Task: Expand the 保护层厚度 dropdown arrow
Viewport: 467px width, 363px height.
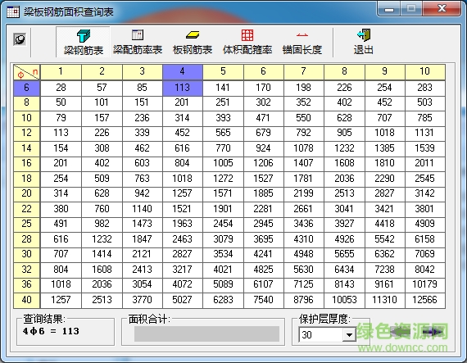Action: pos(349,334)
